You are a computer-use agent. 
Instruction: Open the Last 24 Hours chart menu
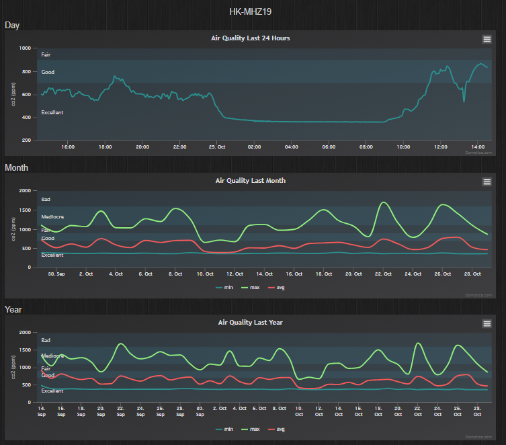[487, 40]
